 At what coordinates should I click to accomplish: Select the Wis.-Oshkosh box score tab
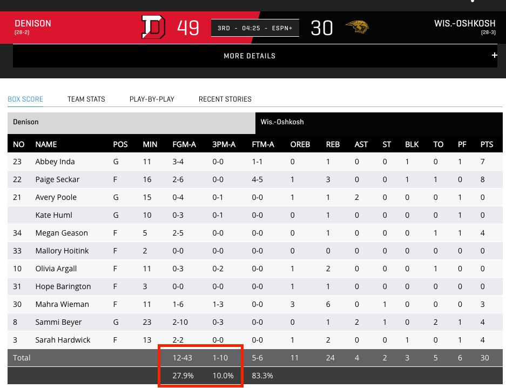pos(379,123)
